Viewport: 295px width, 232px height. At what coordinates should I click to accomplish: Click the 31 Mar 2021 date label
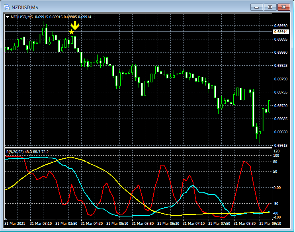click(15, 224)
